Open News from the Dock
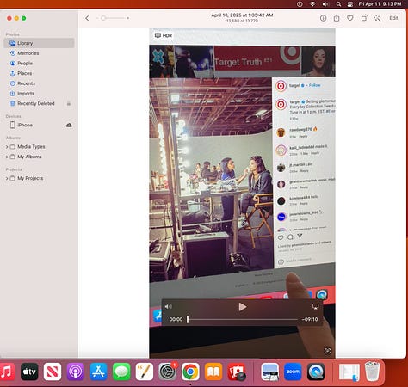408x387 pixels. [53, 372]
